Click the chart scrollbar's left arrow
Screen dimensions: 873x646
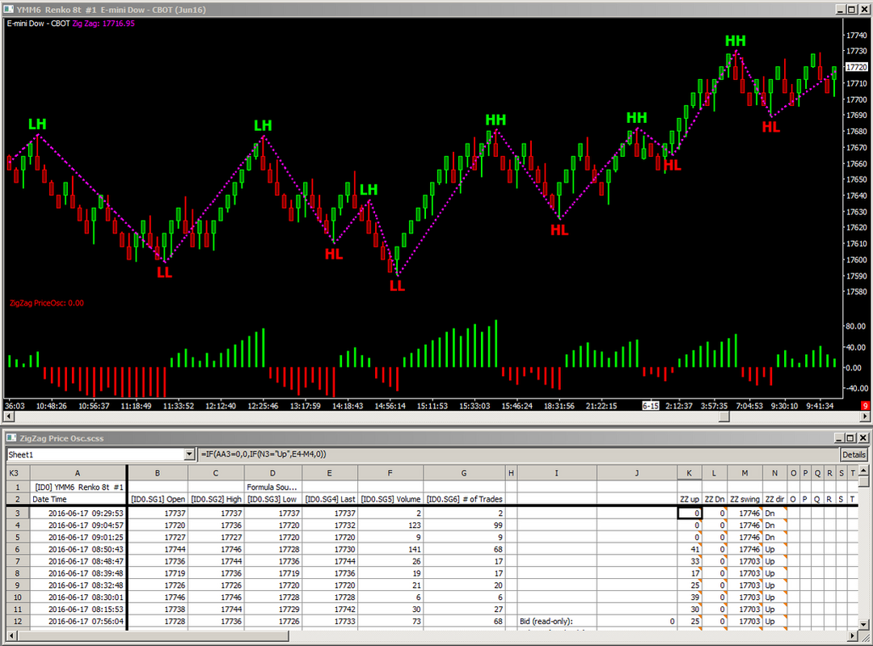pyautogui.click(x=9, y=416)
